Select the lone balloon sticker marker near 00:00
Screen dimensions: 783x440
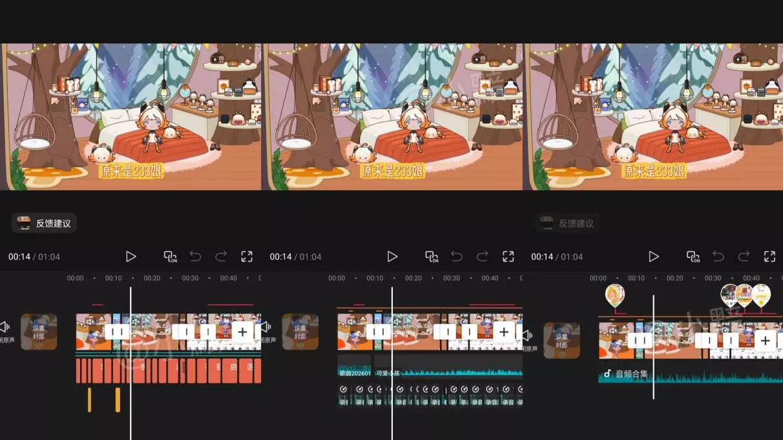click(615, 295)
